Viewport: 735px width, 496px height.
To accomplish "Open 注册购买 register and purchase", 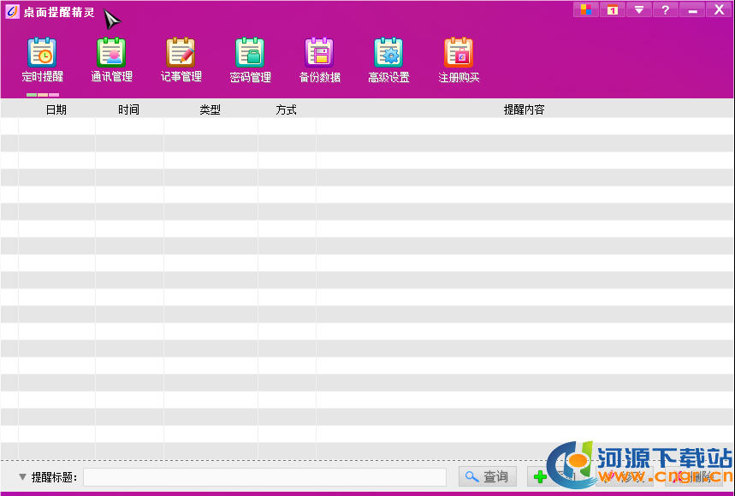I will pos(459,60).
